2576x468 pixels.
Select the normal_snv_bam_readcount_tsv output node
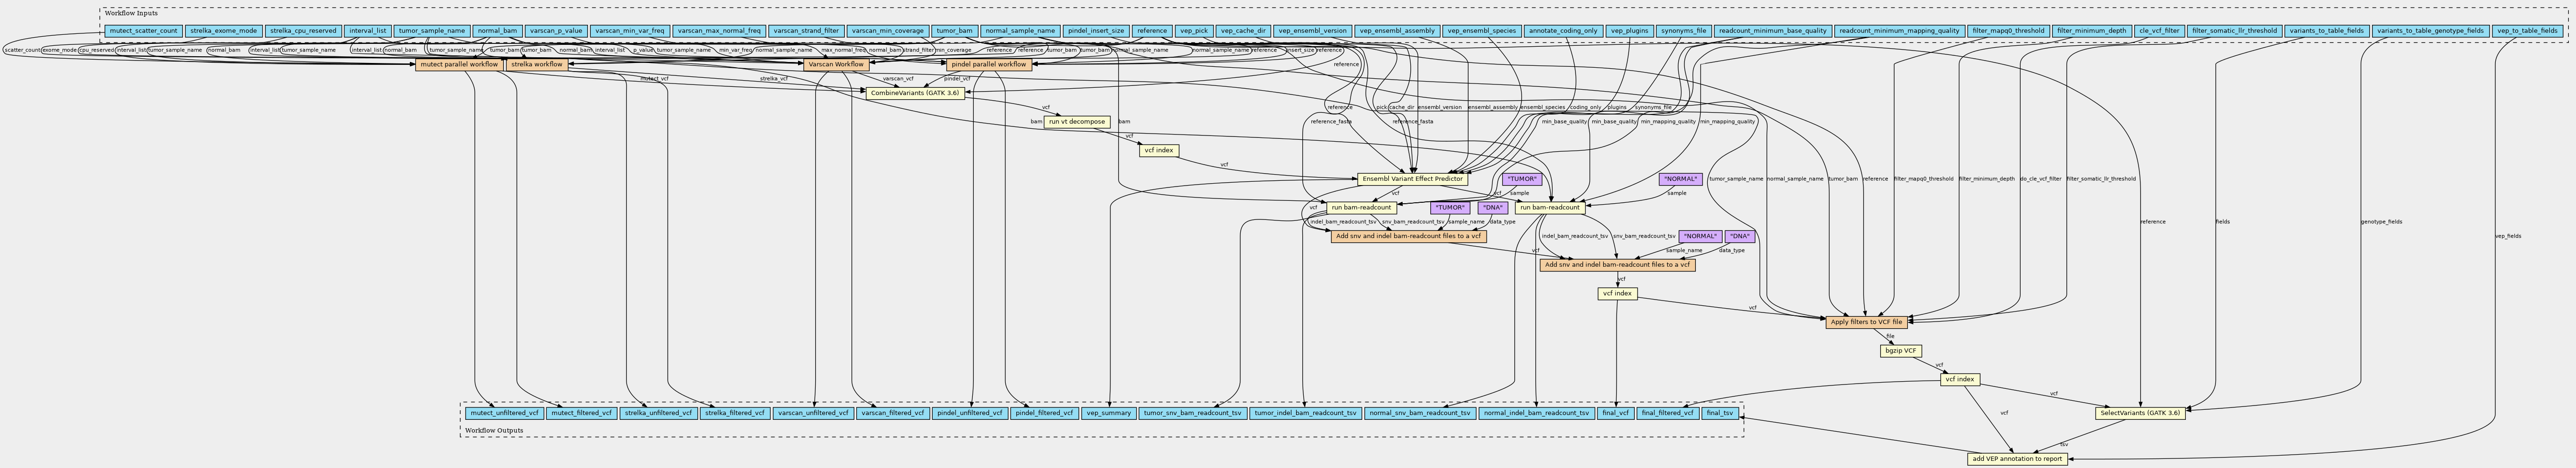(1419, 412)
